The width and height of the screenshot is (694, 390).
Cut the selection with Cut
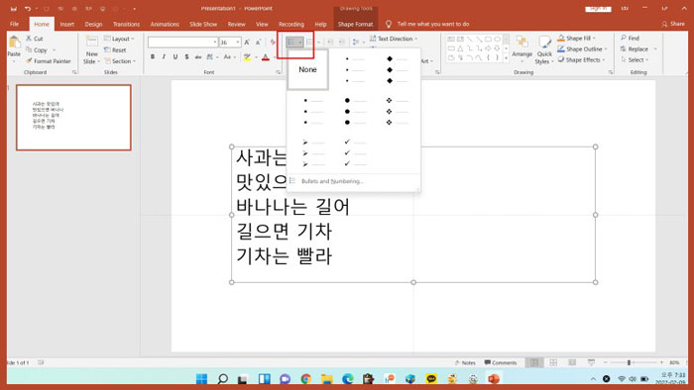click(35, 39)
